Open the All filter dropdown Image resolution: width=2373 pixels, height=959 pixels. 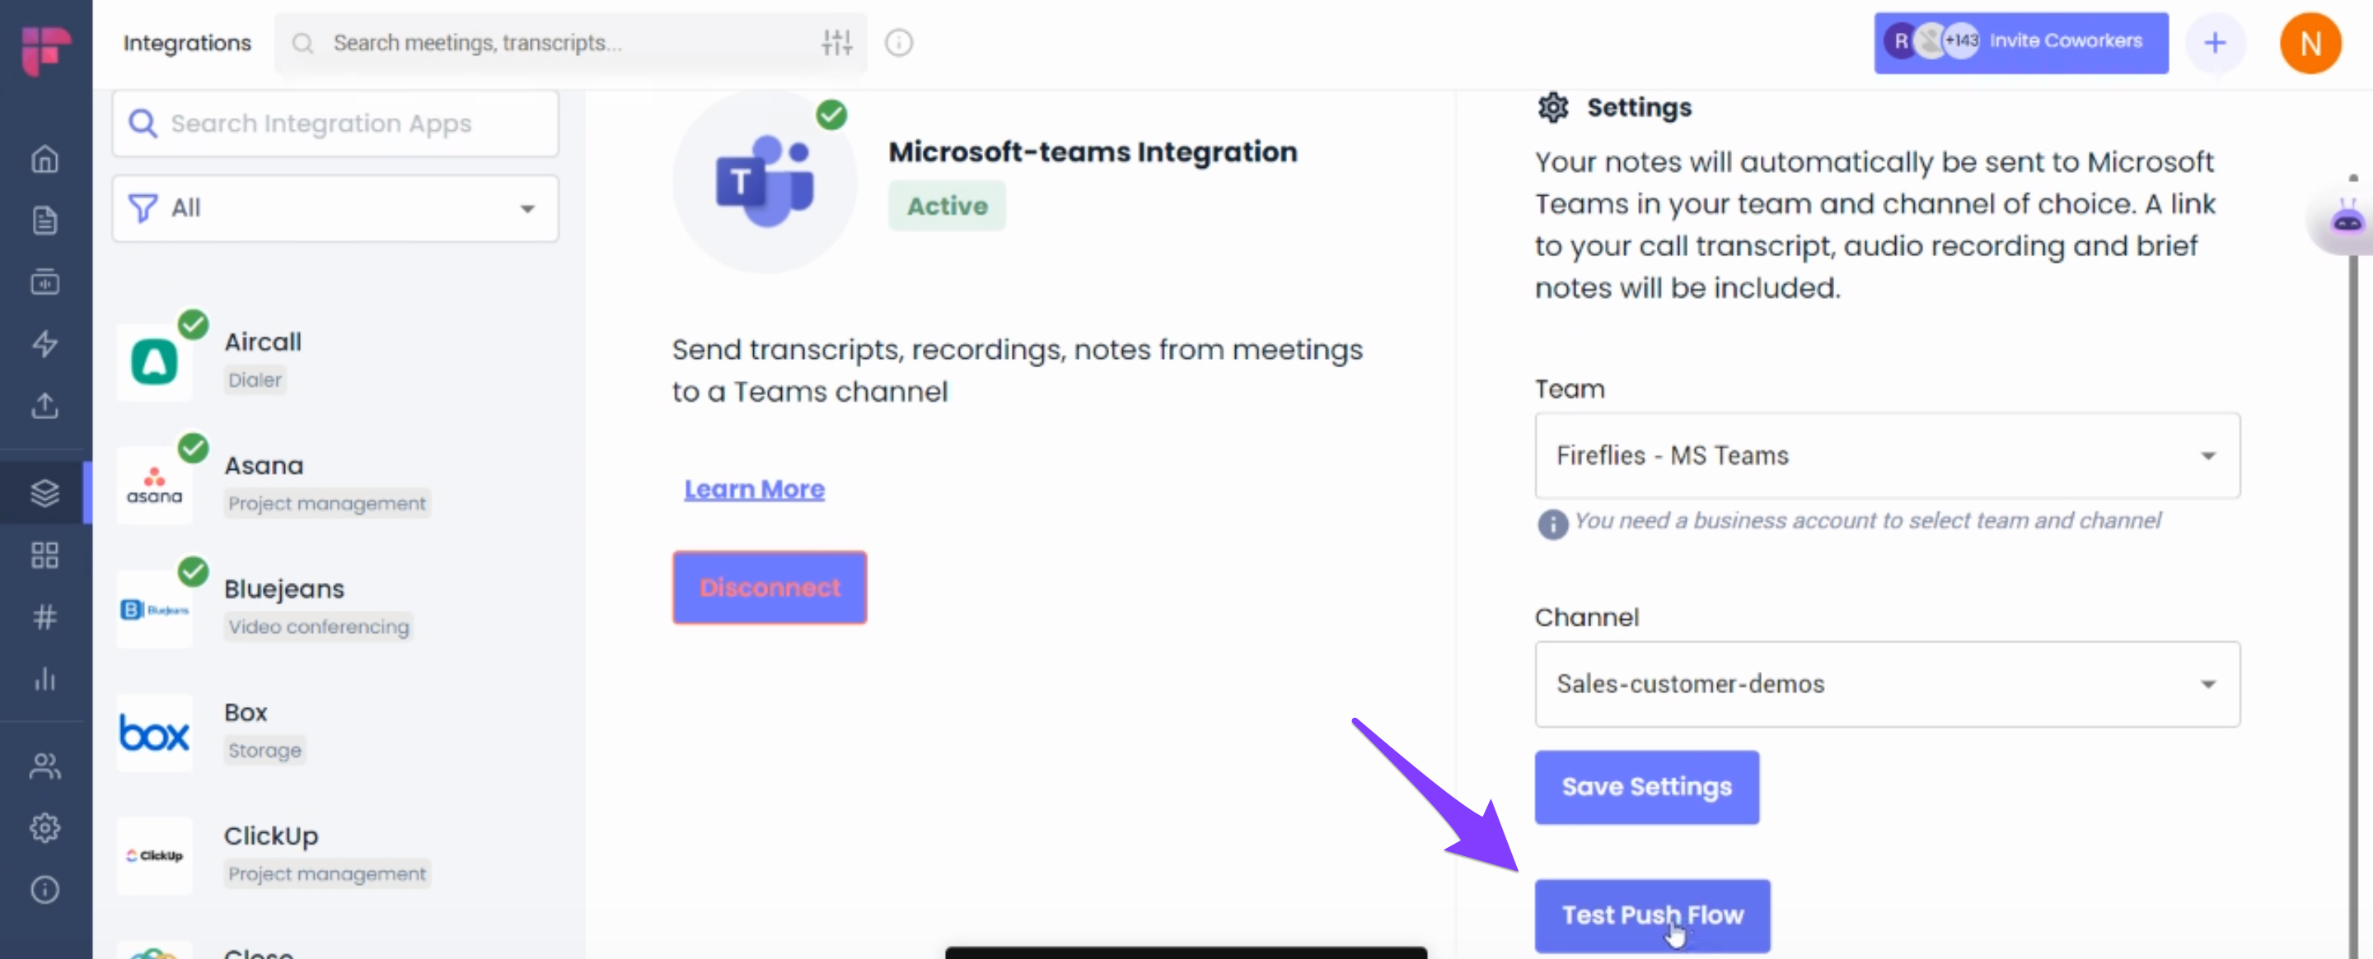point(335,208)
